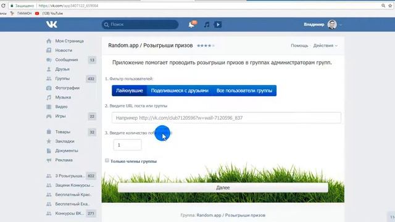
Task: Open the music note icon in header
Action: [x=207, y=25]
